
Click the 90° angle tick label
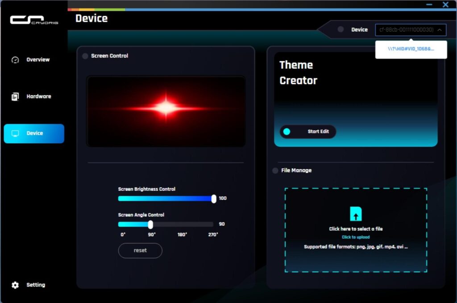[x=152, y=234]
